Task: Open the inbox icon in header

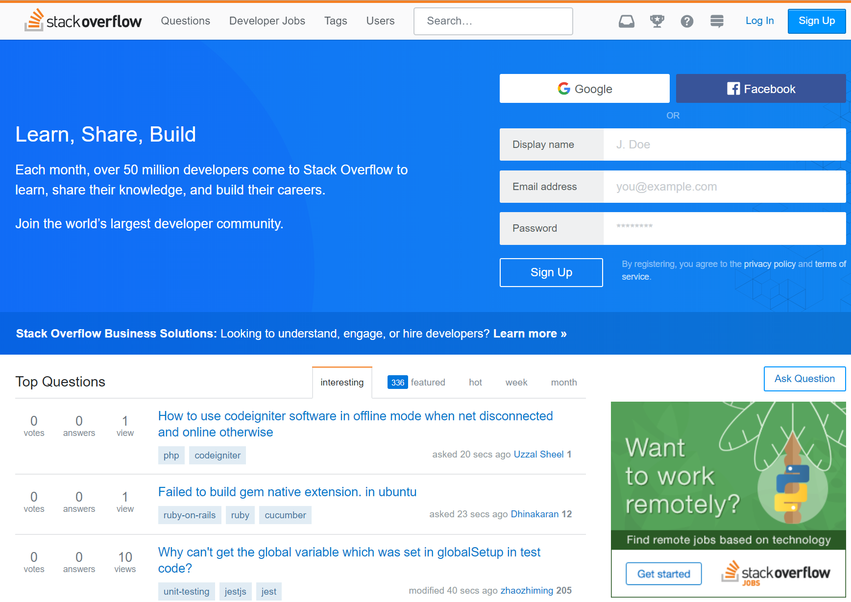Action: (x=626, y=21)
